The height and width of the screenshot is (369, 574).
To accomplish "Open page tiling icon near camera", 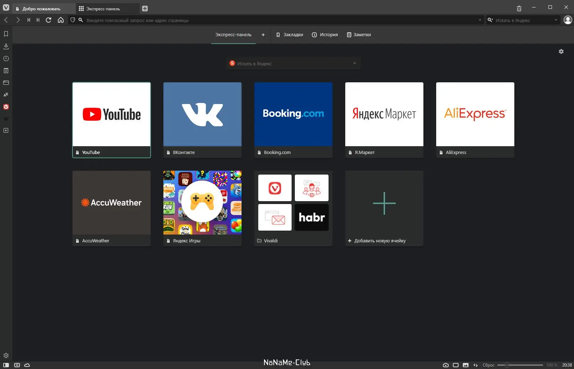I will 456,365.
